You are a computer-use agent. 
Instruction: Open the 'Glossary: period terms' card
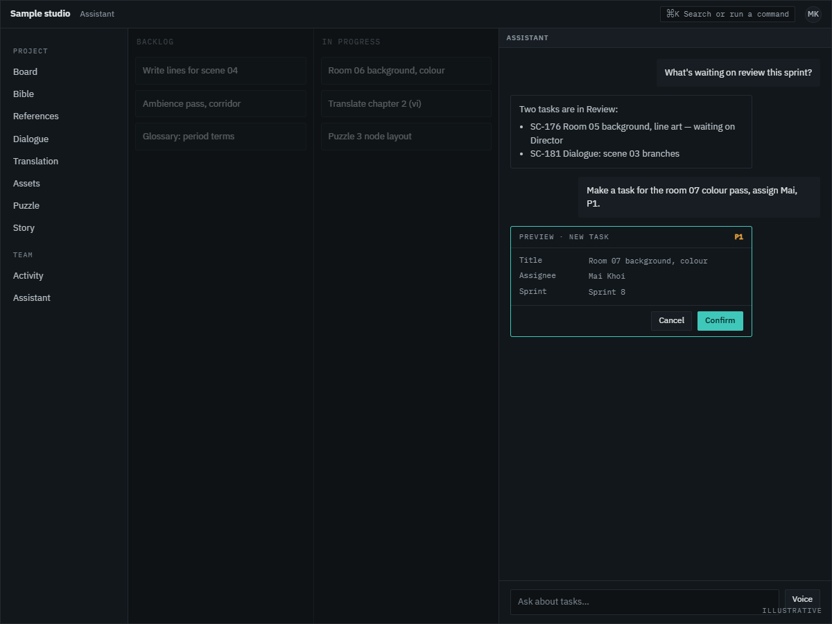pos(220,137)
